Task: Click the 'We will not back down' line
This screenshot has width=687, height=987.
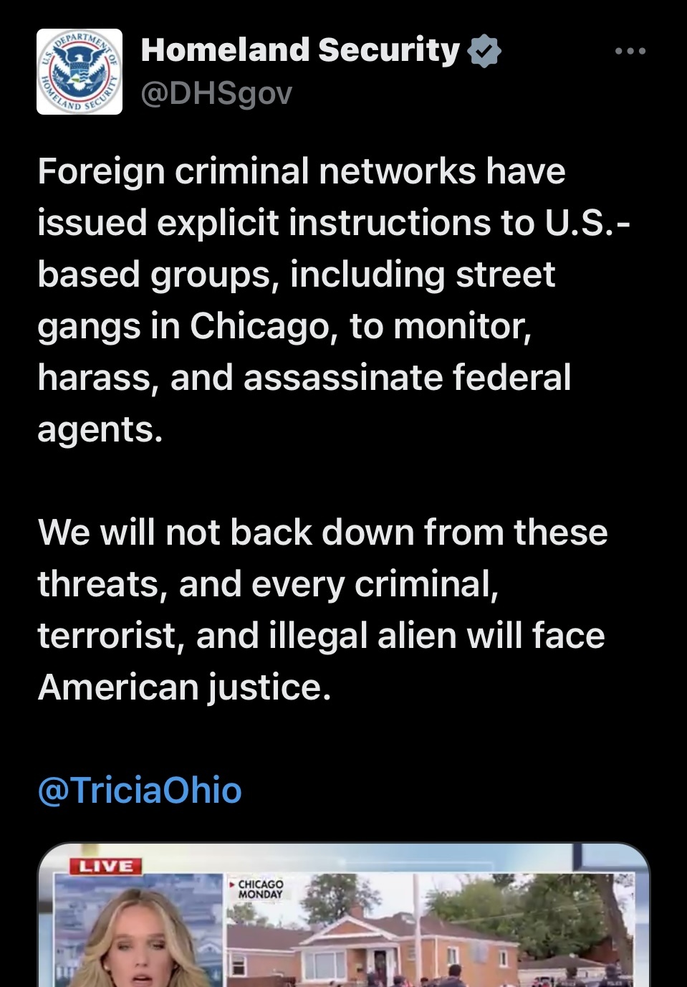Action: pyautogui.click(x=322, y=533)
